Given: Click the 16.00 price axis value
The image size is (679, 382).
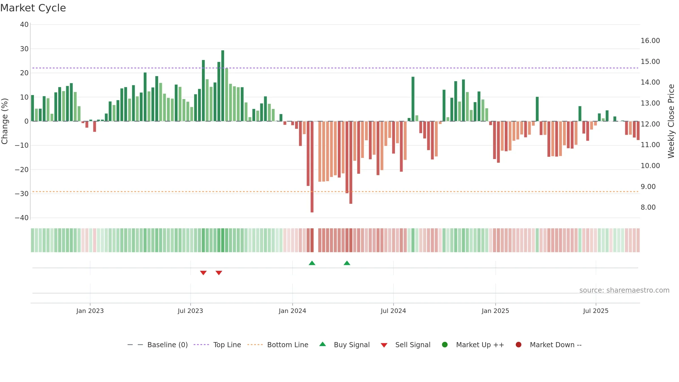Looking at the screenshot, I should point(650,41).
